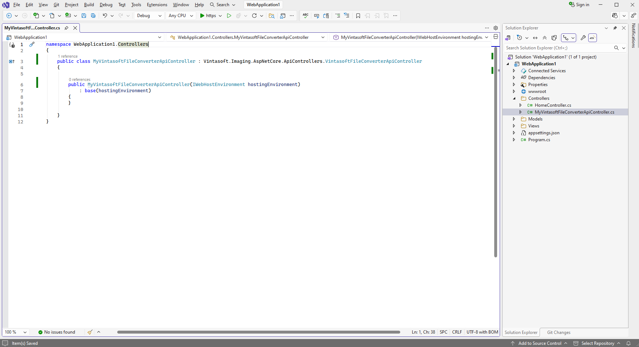Image resolution: width=639 pixels, height=347 pixels.
Task: Toggle the ABC spell checker in editor toolbar
Action: point(306,16)
